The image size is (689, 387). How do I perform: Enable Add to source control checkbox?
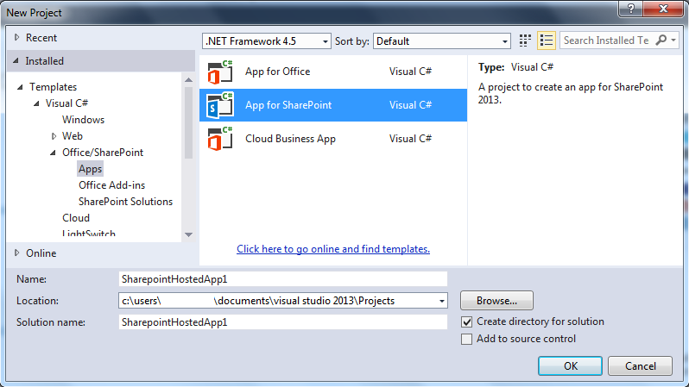(x=467, y=339)
